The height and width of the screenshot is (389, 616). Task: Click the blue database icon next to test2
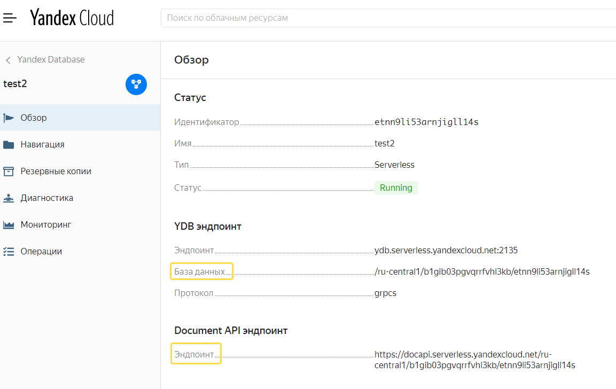136,84
